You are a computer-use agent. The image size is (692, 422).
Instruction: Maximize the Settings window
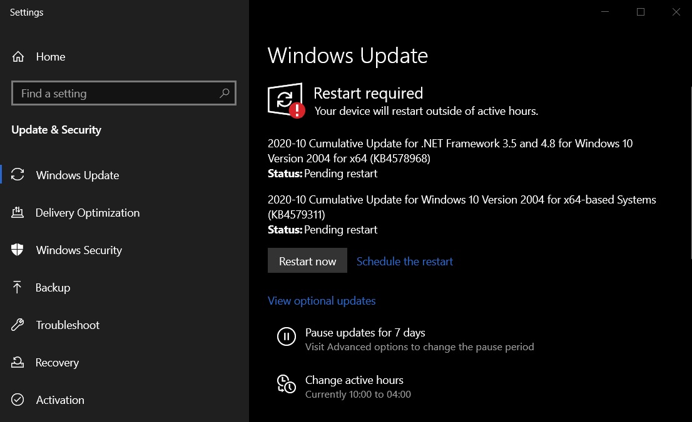[x=640, y=12]
